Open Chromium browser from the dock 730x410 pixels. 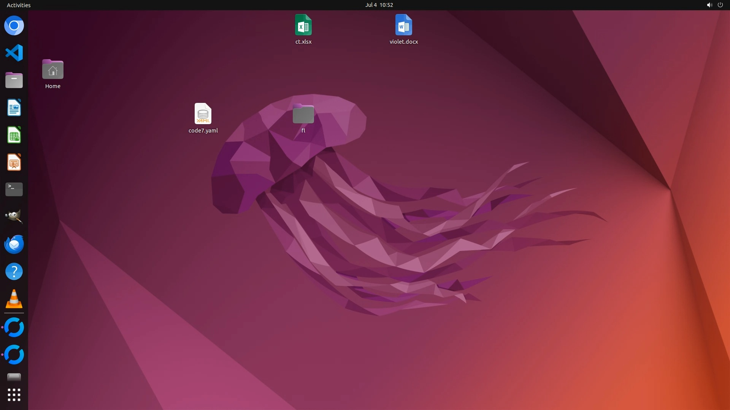tap(14, 26)
